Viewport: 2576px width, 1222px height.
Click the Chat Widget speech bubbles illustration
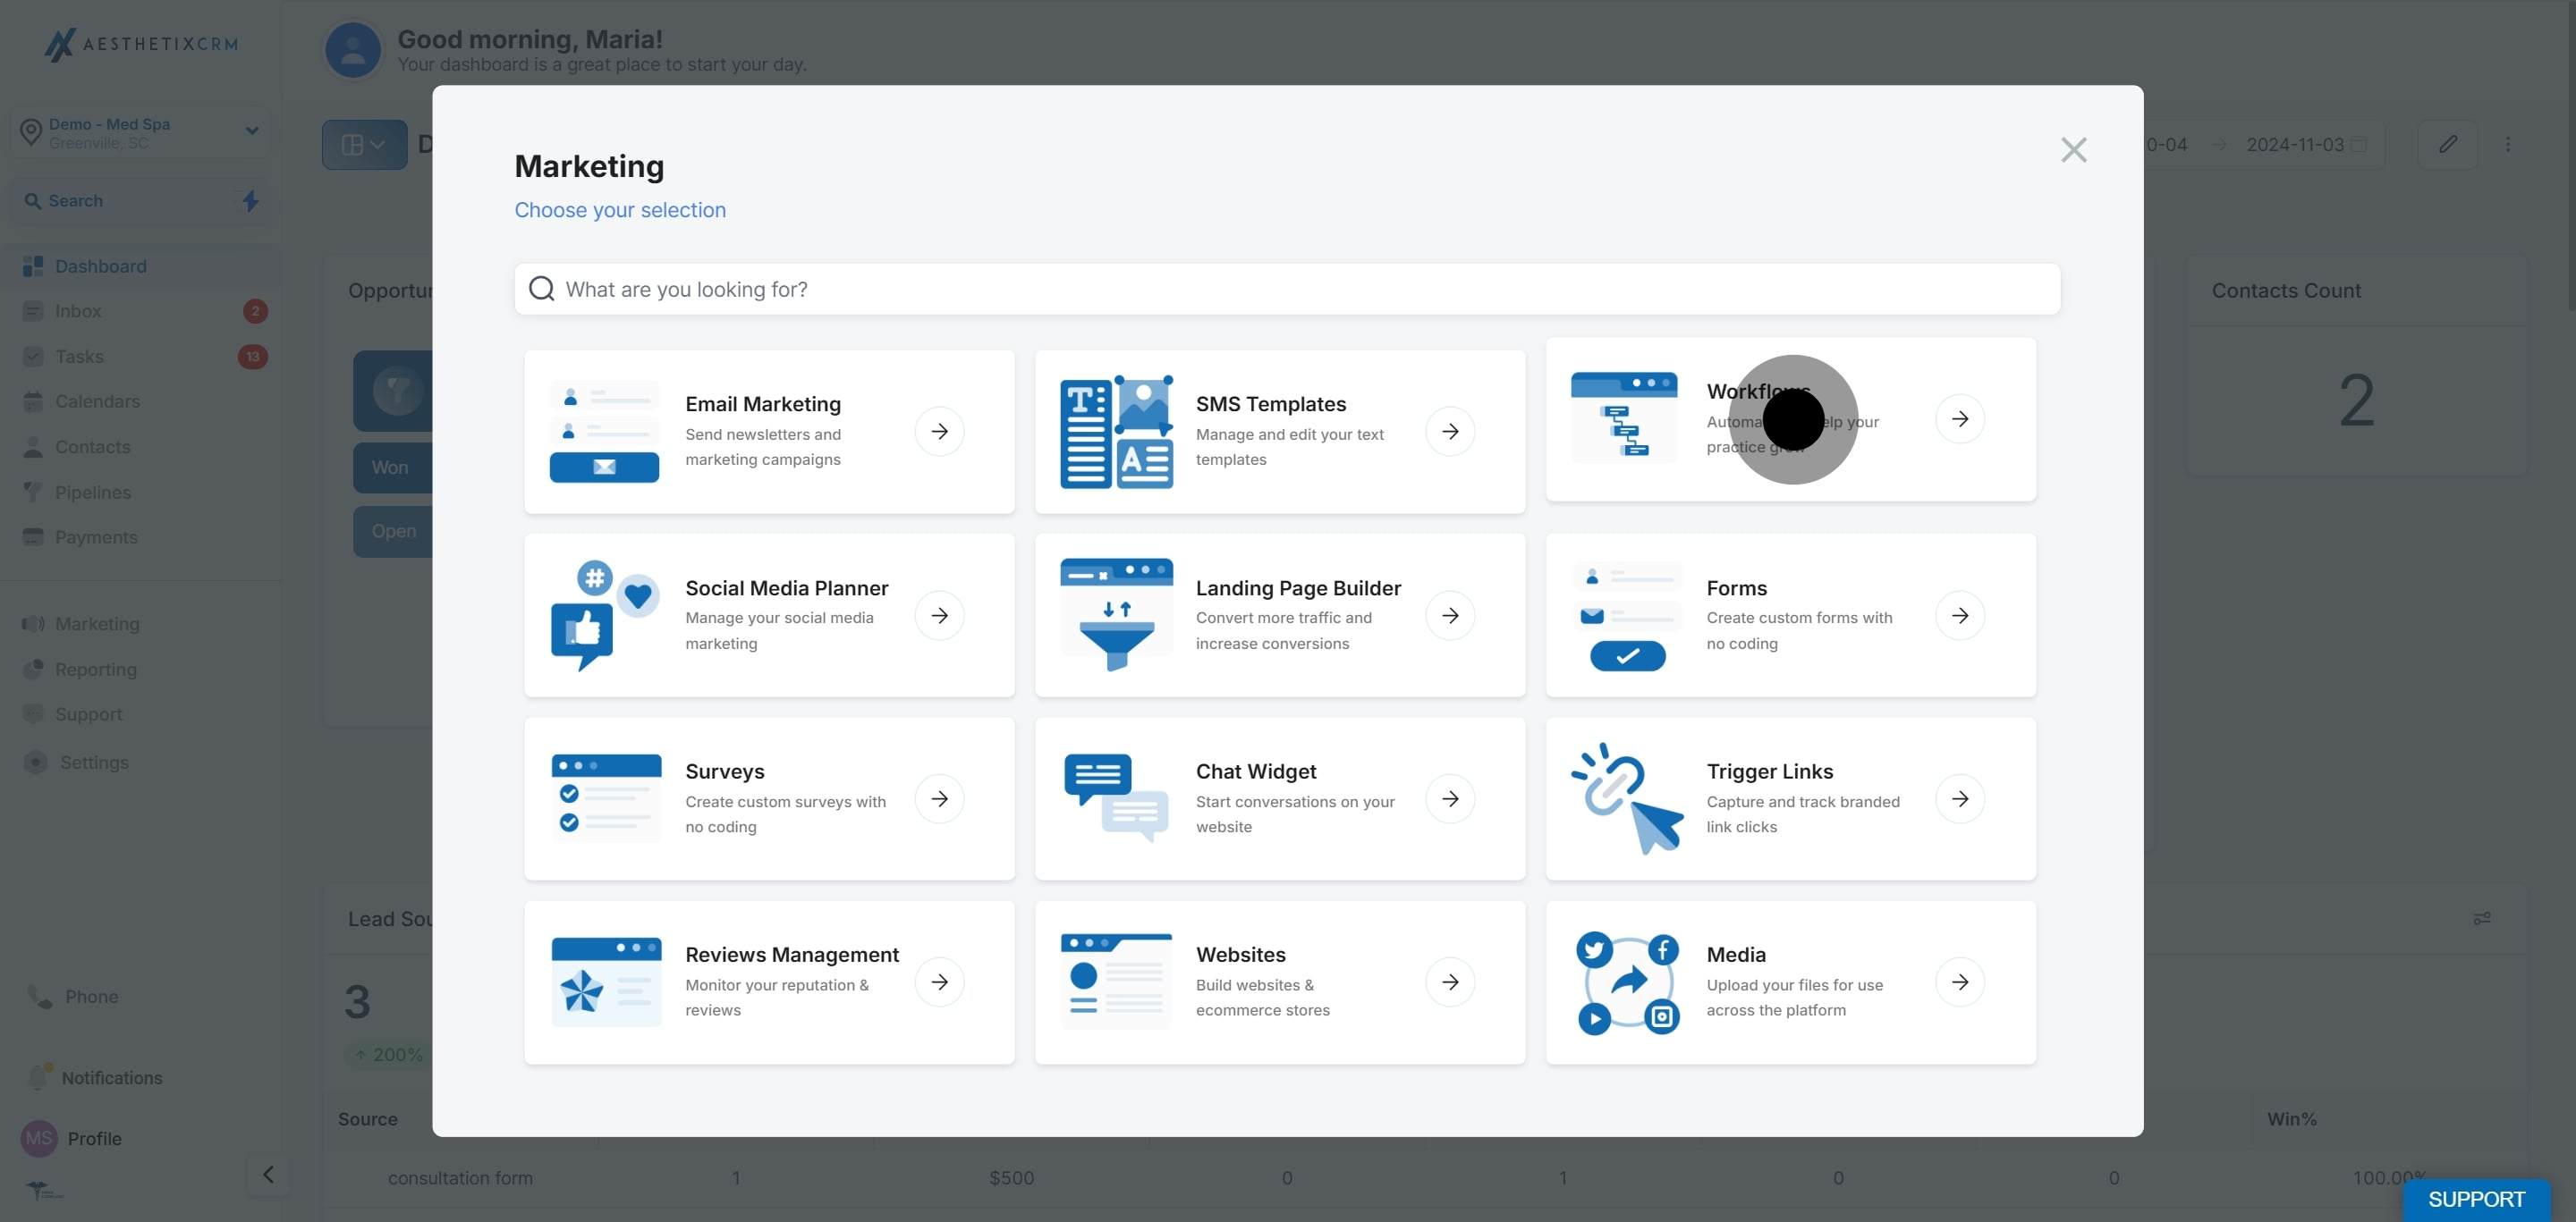click(1116, 798)
